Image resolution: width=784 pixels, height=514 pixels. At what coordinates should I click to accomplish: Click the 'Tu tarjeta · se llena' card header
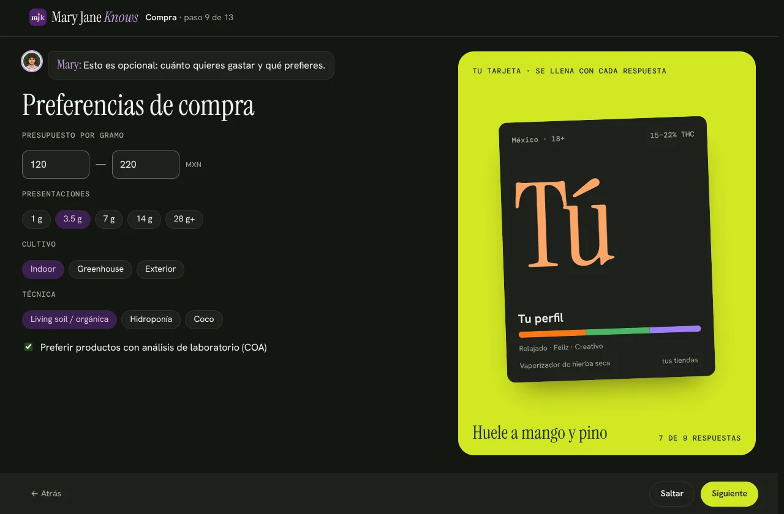tap(570, 71)
